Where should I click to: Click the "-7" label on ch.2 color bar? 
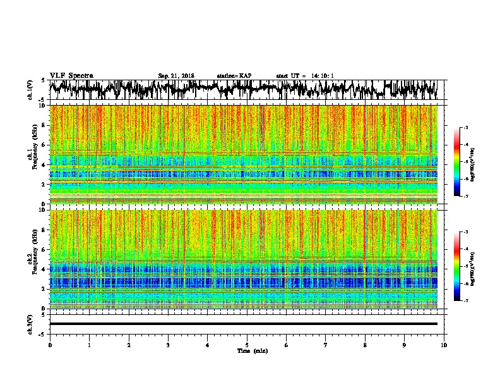pos(465,301)
